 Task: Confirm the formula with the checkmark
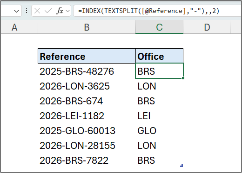(x=48, y=11)
